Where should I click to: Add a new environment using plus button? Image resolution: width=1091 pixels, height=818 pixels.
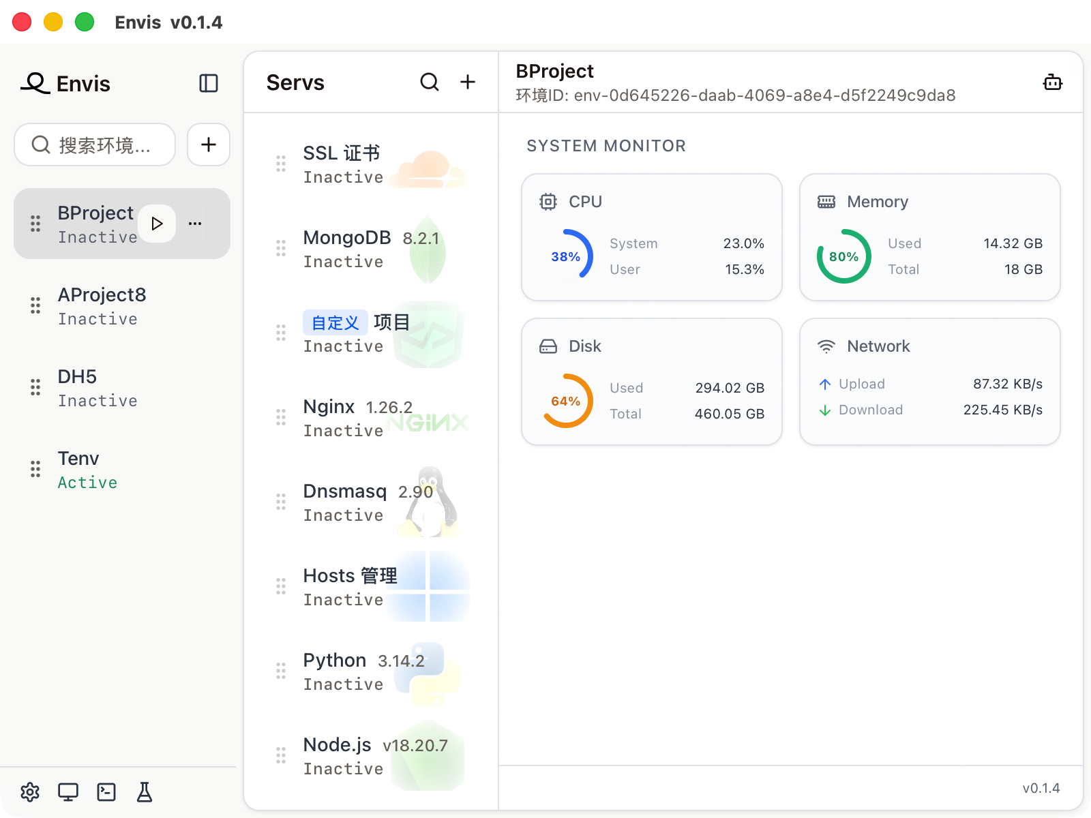click(209, 145)
